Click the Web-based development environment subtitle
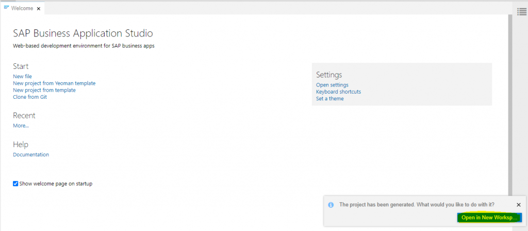 (84, 46)
